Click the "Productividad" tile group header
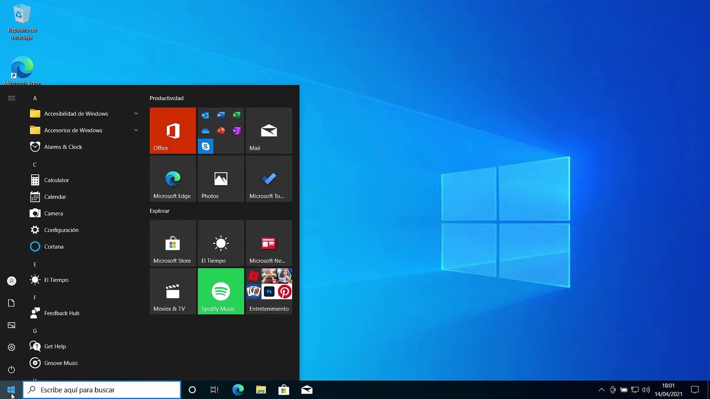710x399 pixels. point(166,98)
